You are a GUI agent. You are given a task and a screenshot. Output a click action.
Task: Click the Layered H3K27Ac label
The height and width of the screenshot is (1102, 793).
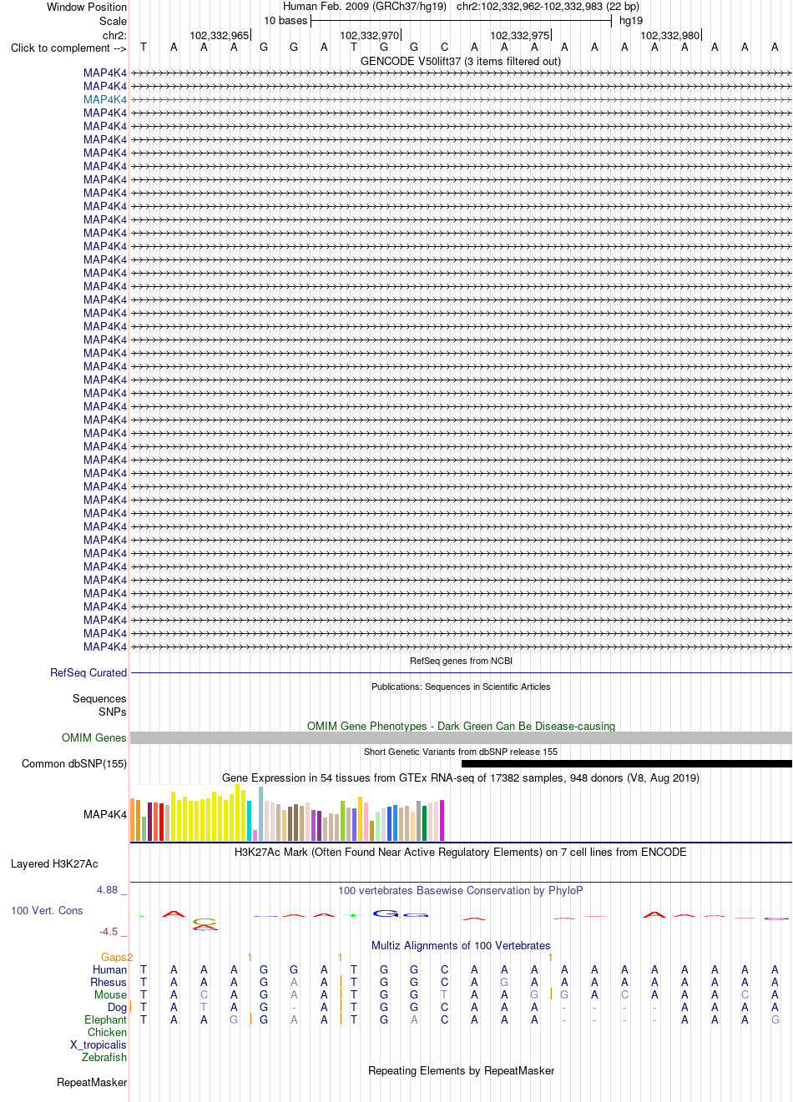(x=54, y=863)
